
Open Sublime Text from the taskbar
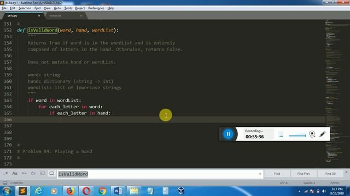[x=22, y=191]
